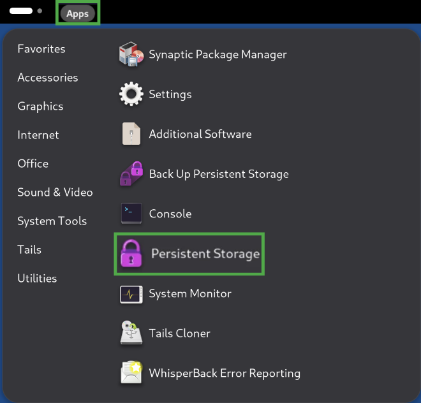Open Persistent Storage by its label

pos(205,254)
